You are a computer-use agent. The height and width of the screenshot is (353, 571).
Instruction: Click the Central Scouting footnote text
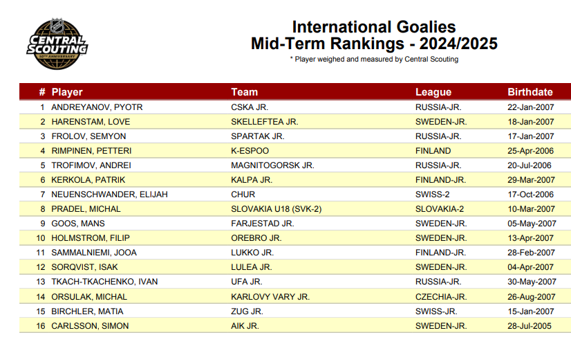coord(374,60)
